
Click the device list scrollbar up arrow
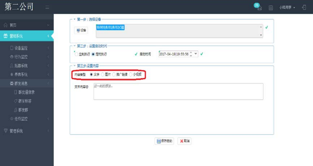[261, 27]
